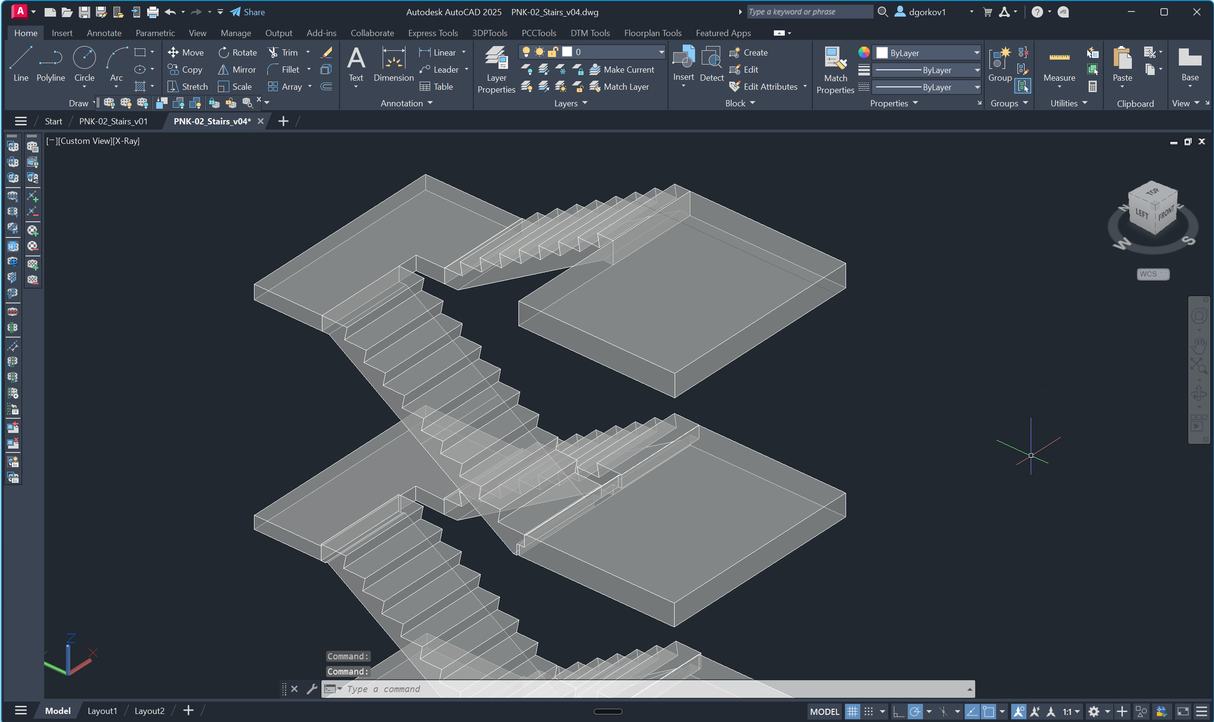Click the Save icon in quick access toolbar
The image size is (1214, 722).
[84, 12]
